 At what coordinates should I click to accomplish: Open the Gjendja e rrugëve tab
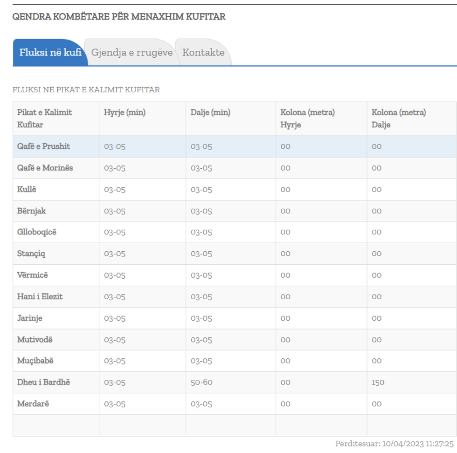click(x=132, y=53)
